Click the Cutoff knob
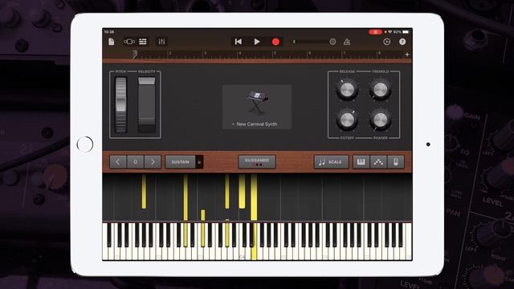The width and height of the screenshot is (514, 289). (347, 120)
